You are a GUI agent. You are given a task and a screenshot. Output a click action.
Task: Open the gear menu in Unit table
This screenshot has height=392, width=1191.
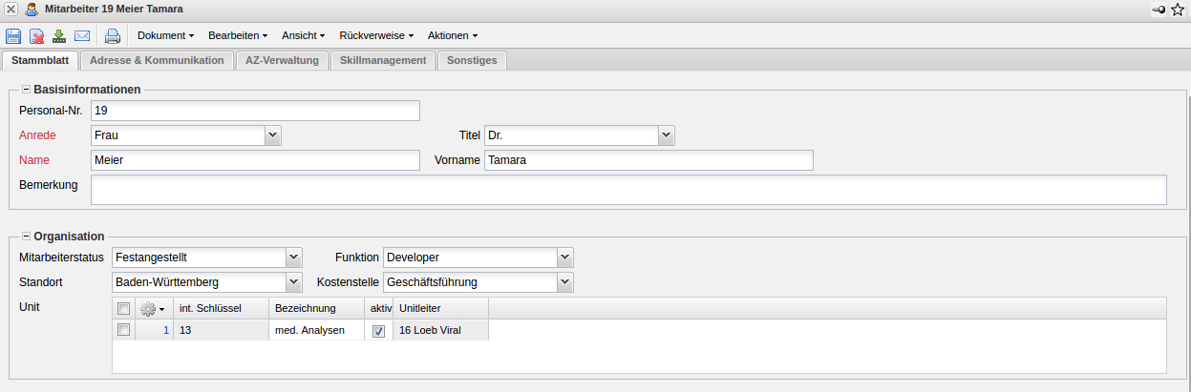click(x=152, y=308)
